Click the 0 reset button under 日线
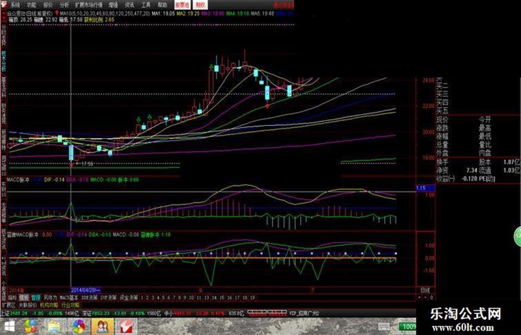The width and height of the screenshot is (521, 335). (431, 298)
